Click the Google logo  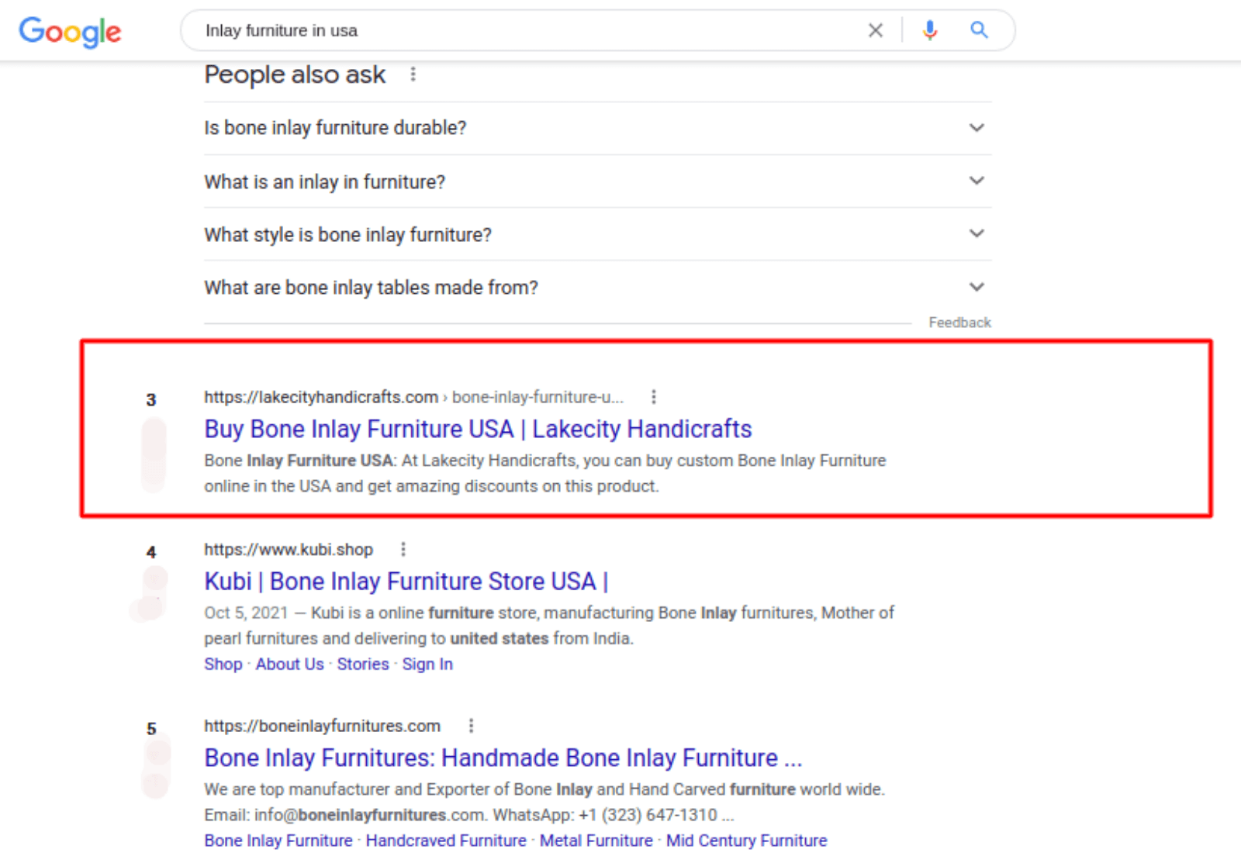(70, 32)
